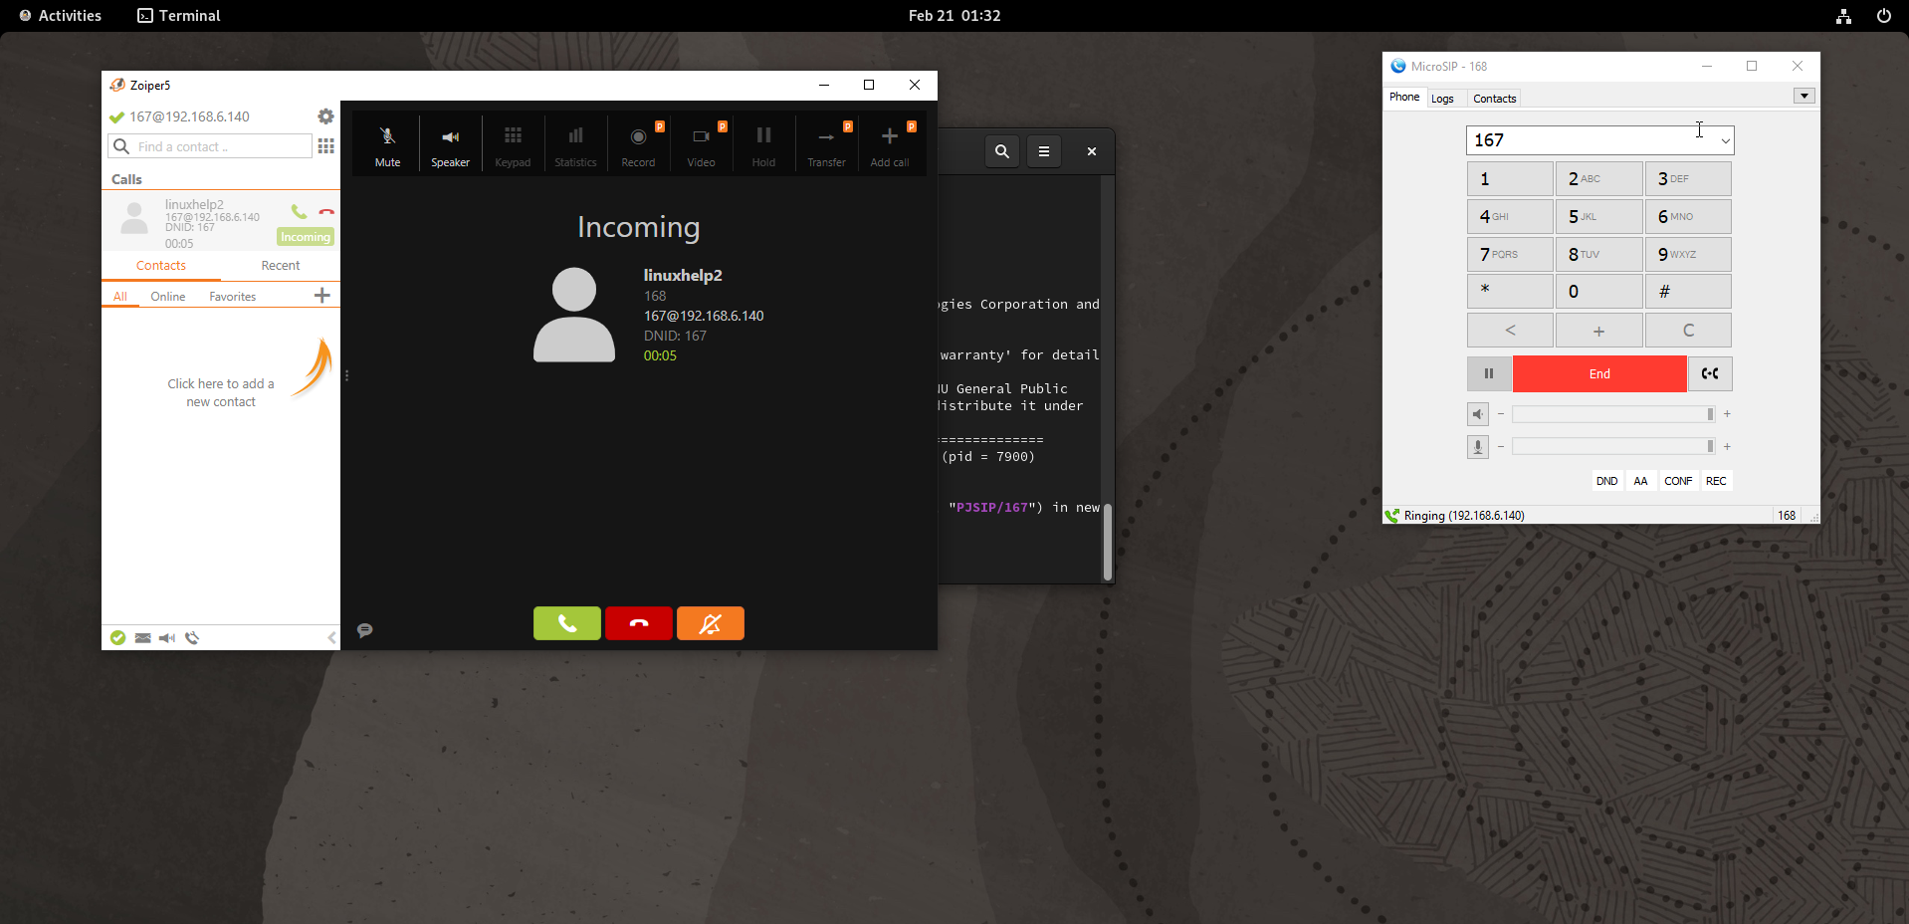Answer call from the Calls list entry
Viewport: 1909px width, 924px height.
[299, 211]
